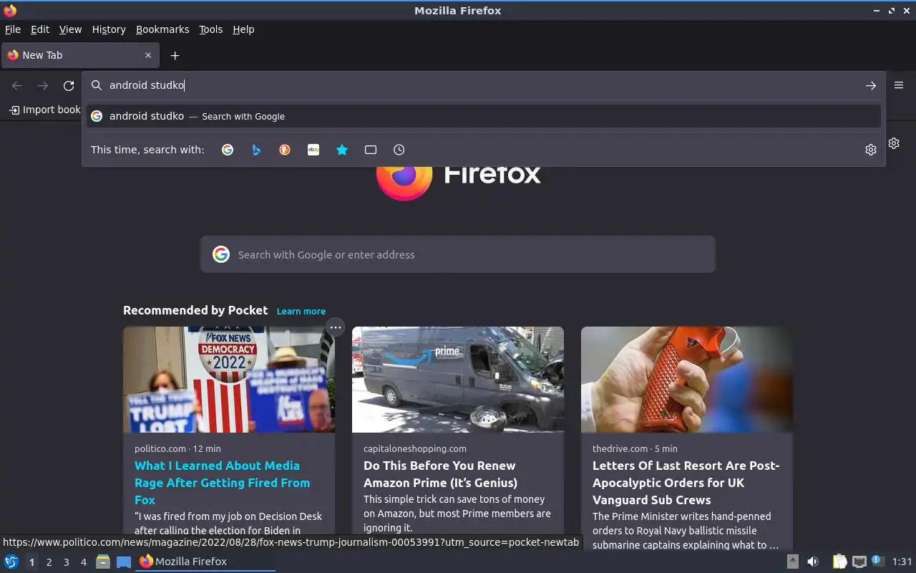
Task: Click the 1:31 clock in taskbar
Action: [902, 562]
